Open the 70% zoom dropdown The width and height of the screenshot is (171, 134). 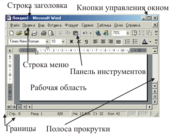(128, 33)
